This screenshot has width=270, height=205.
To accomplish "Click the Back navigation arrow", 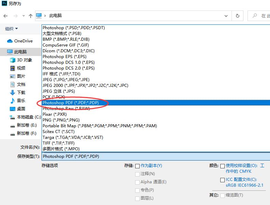I will [5, 16].
